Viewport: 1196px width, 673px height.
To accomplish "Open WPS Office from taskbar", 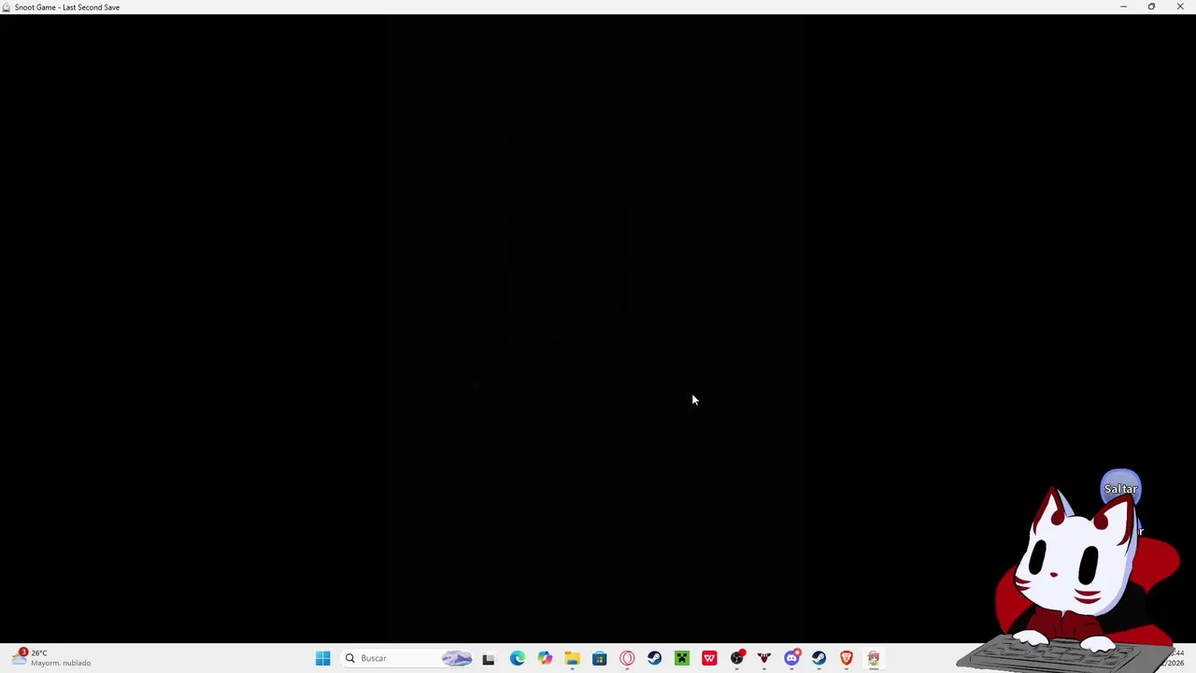I will [x=709, y=658].
